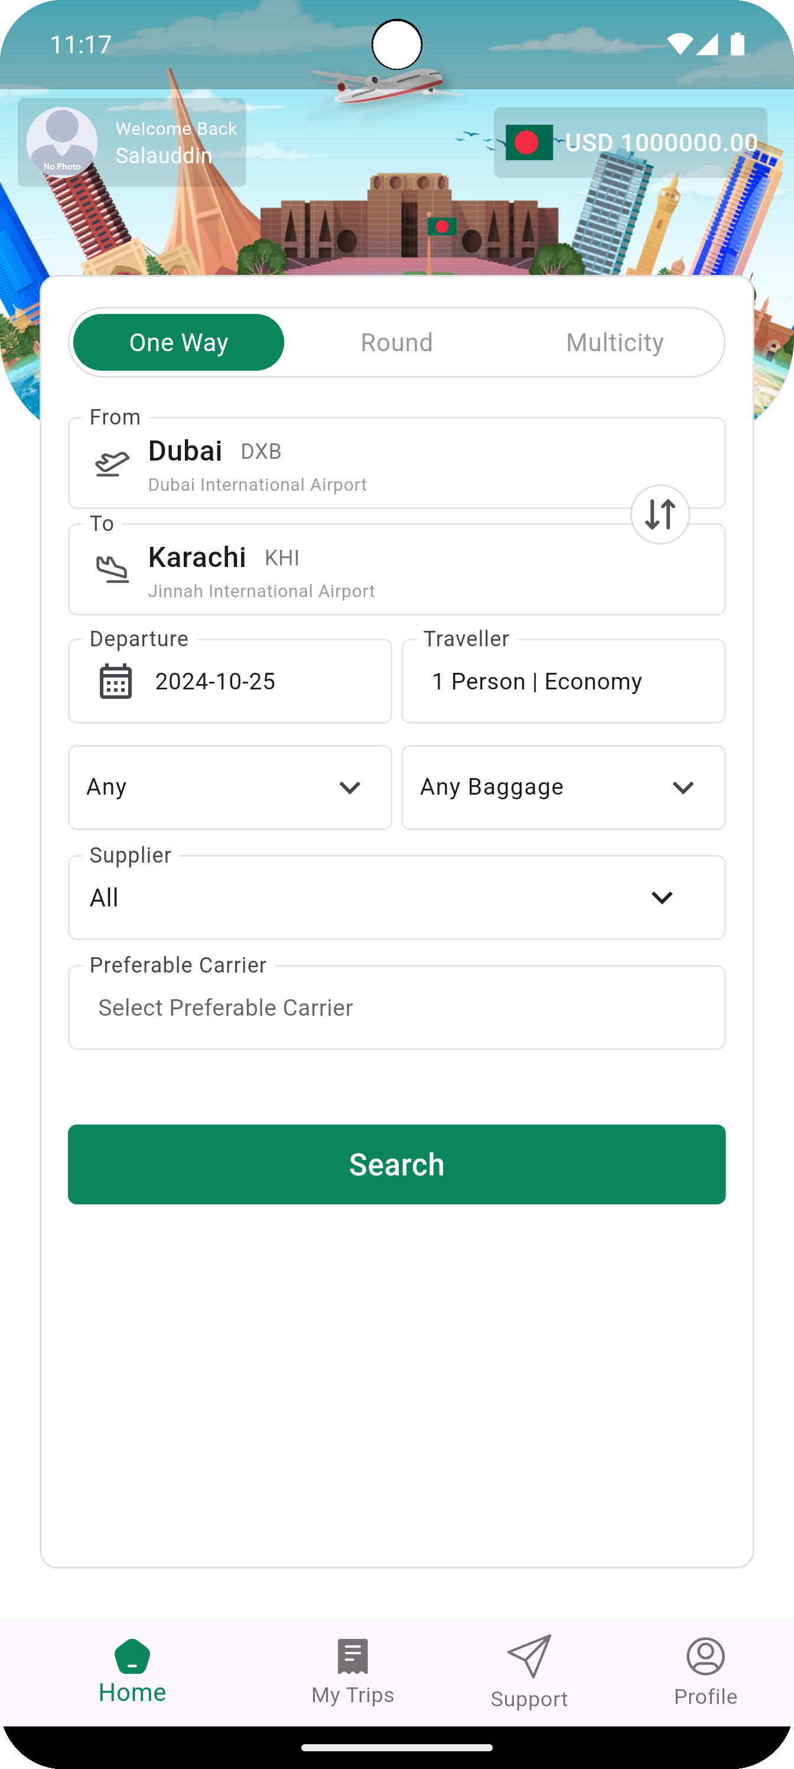Tap the Select Preferable Carrier field
Screen dimensions: 794x1769
396,1007
